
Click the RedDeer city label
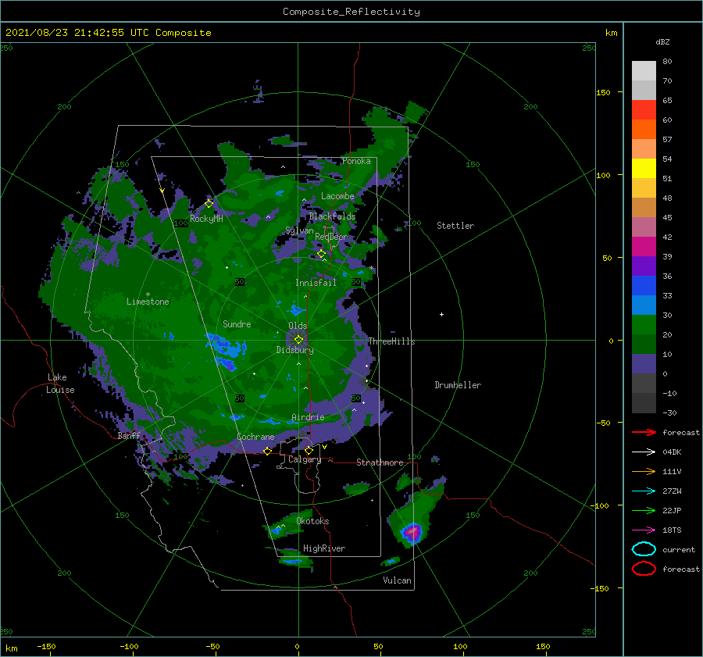(331, 237)
